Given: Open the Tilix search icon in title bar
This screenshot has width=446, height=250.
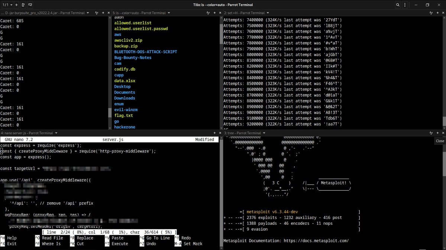Looking at the screenshot, I should point(398,5).
